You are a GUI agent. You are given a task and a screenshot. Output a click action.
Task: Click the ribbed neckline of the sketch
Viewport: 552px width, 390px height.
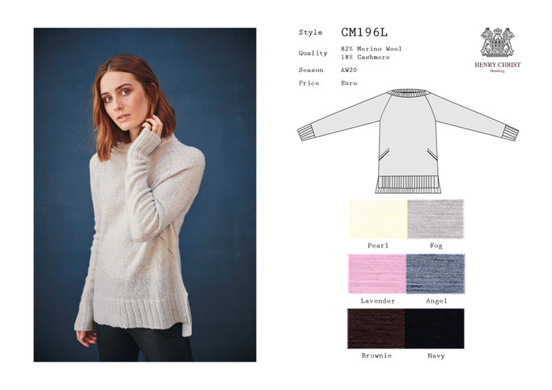pyautogui.click(x=409, y=93)
